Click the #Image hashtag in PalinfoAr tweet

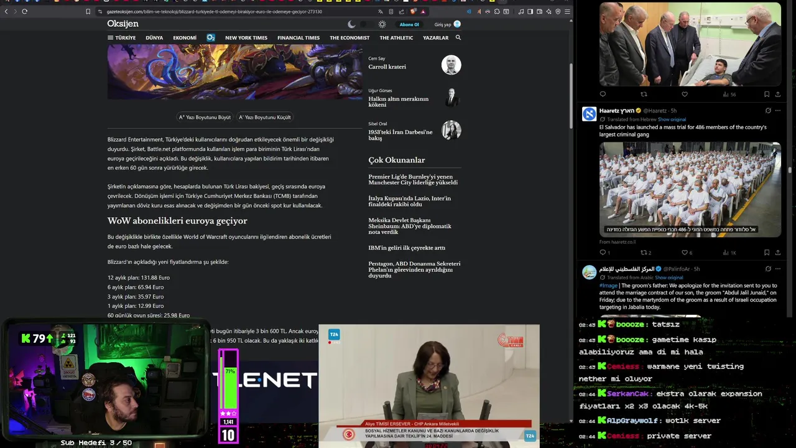coord(608,286)
